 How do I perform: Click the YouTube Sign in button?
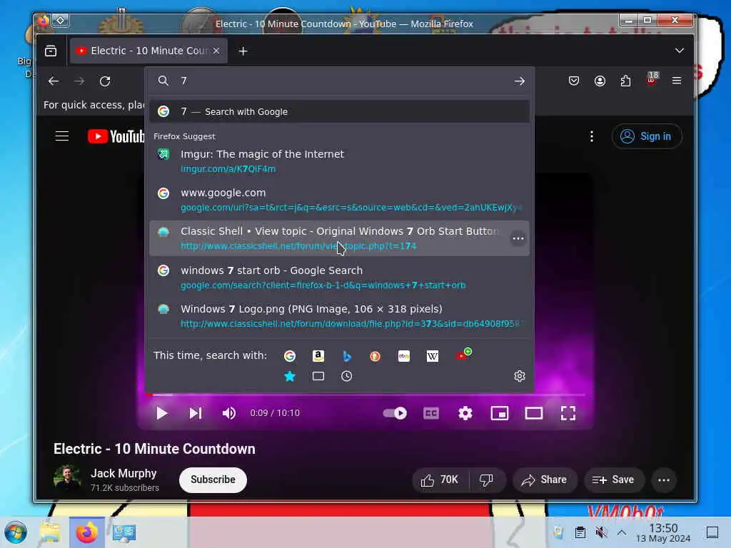coord(647,136)
